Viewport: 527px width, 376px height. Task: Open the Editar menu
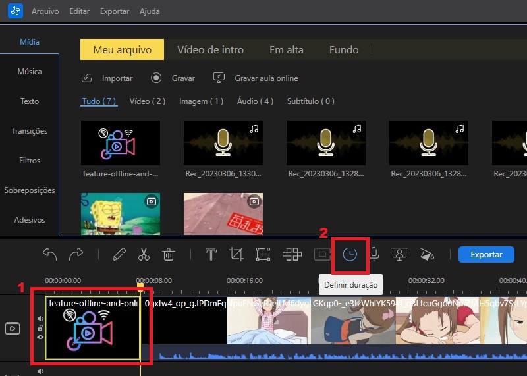[x=79, y=11]
